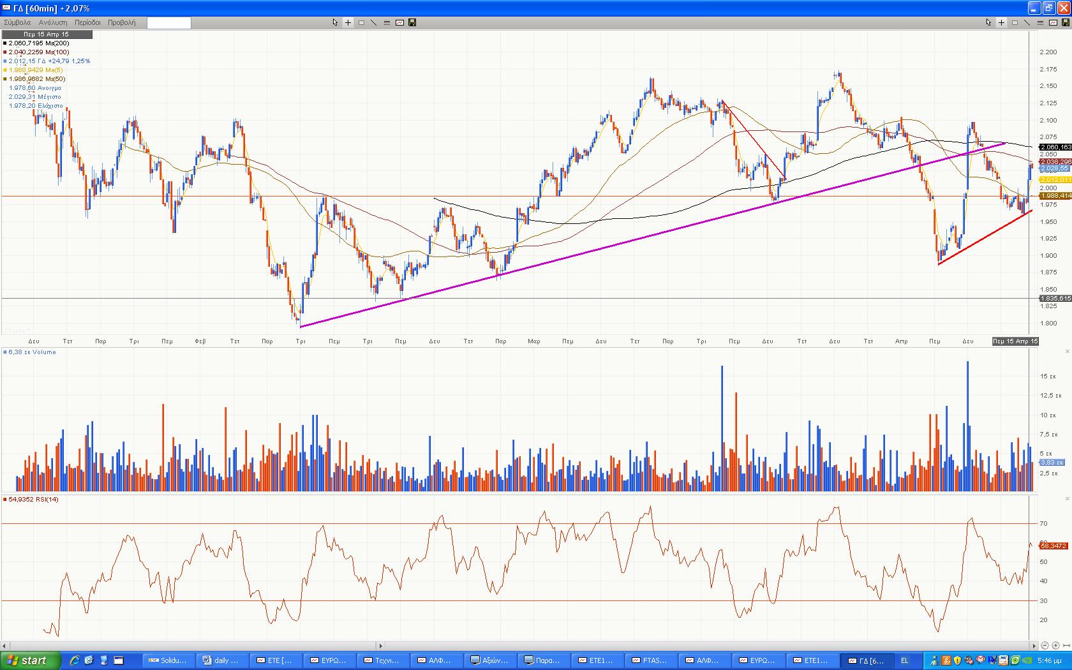The image size is (1072, 670).
Task: Launch Internet Explorer from the quick launch
Action: click(75, 660)
